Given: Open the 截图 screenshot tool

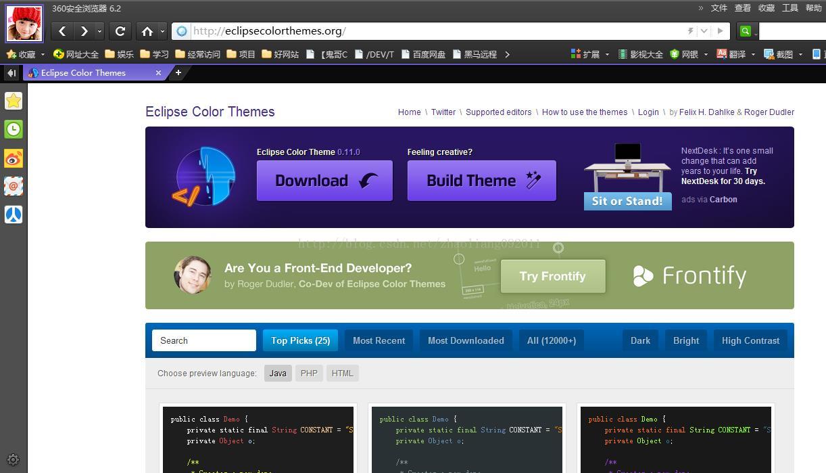Looking at the screenshot, I should [x=778, y=54].
